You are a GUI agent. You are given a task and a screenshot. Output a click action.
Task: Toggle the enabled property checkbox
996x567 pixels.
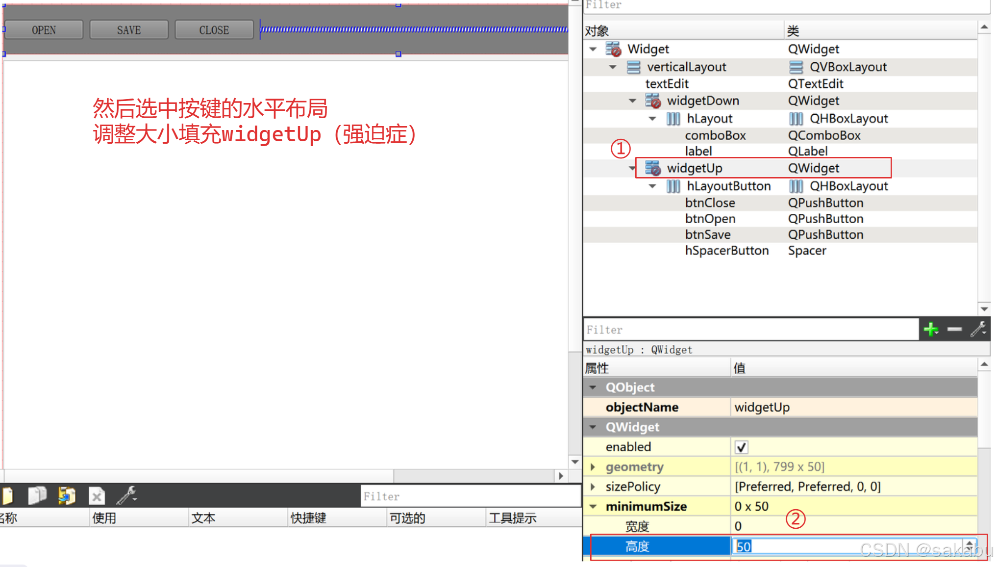point(741,447)
